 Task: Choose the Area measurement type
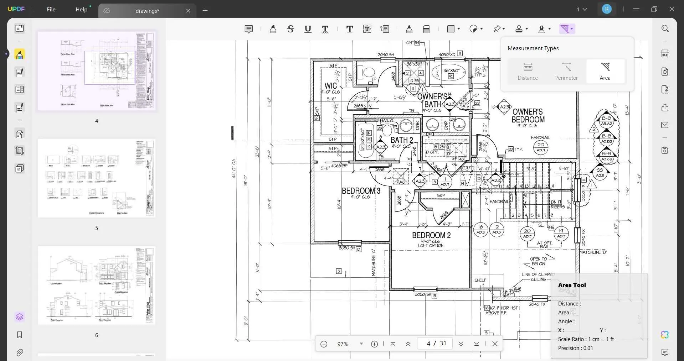coord(605,71)
